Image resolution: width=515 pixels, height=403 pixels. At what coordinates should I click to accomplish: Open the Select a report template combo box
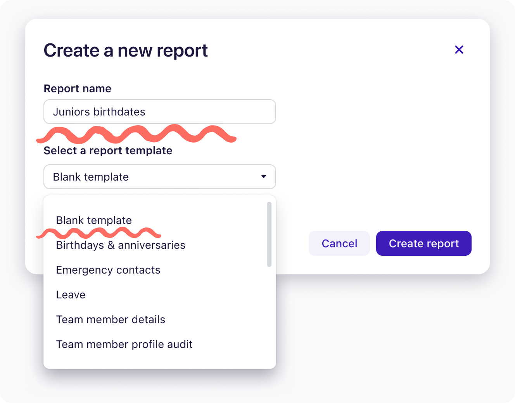[160, 177]
